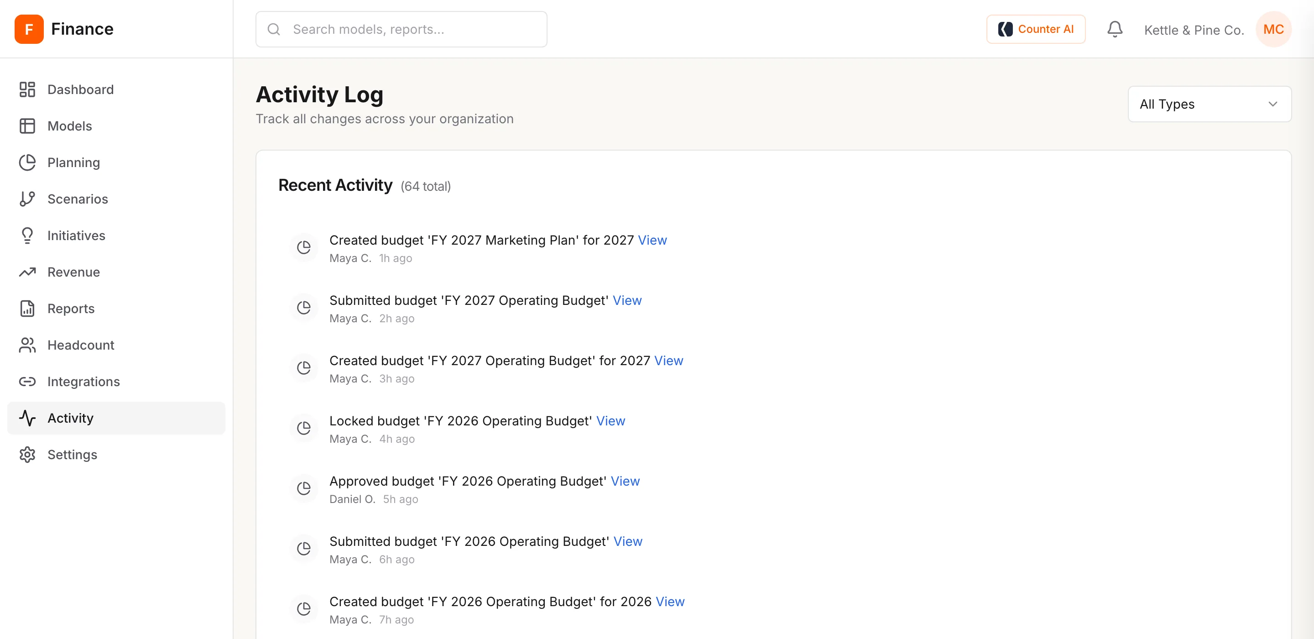Click the MC user avatar
Image resolution: width=1314 pixels, height=639 pixels.
click(1273, 29)
